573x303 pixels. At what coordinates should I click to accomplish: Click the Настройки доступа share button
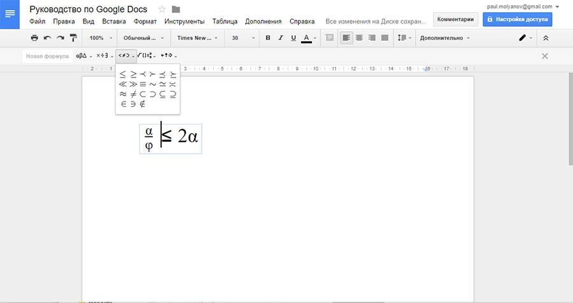[x=518, y=19]
